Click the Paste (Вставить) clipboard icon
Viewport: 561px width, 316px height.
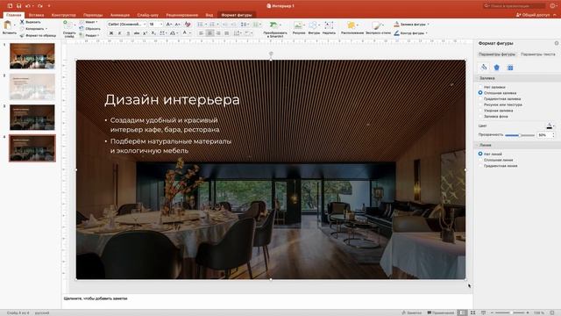[7, 25]
